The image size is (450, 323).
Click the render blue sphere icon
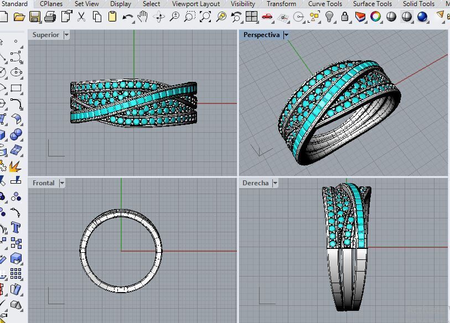422,17
